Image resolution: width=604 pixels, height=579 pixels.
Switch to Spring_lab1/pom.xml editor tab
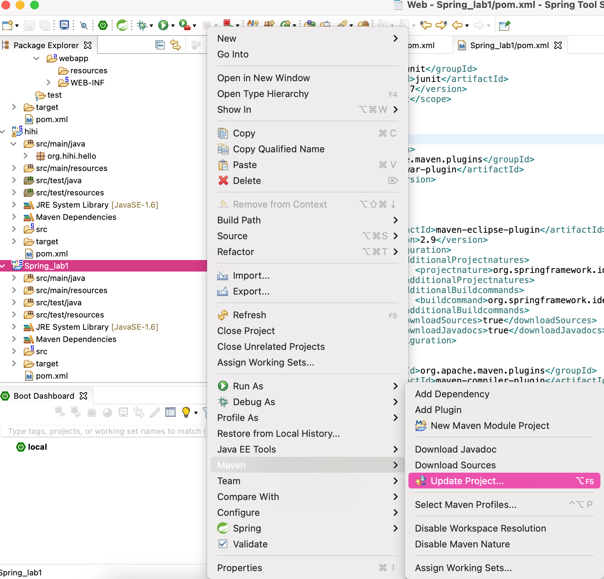(509, 45)
